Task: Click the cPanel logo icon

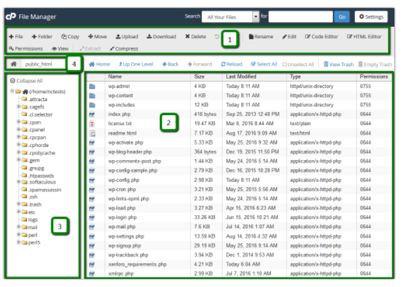Action: [x=11, y=17]
